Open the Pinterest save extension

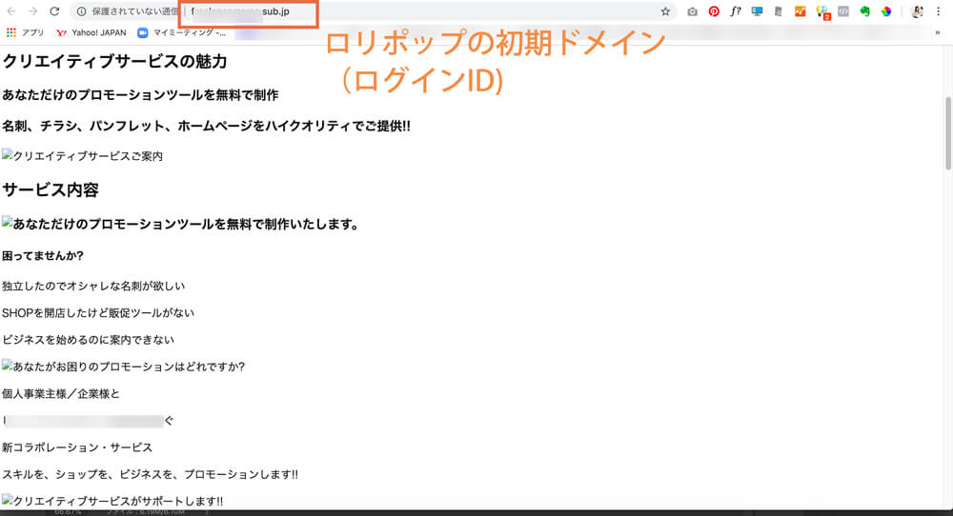click(714, 11)
